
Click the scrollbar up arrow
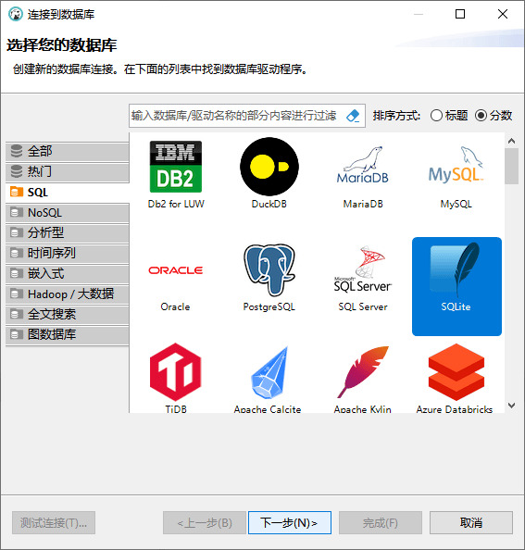(x=512, y=141)
